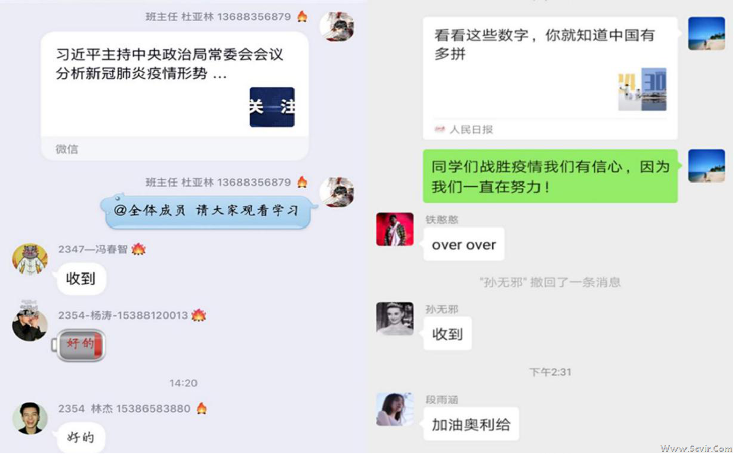
Task: Open the 习近平主持中央政治局常委会 shared article card
Action: tap(175, 96)
